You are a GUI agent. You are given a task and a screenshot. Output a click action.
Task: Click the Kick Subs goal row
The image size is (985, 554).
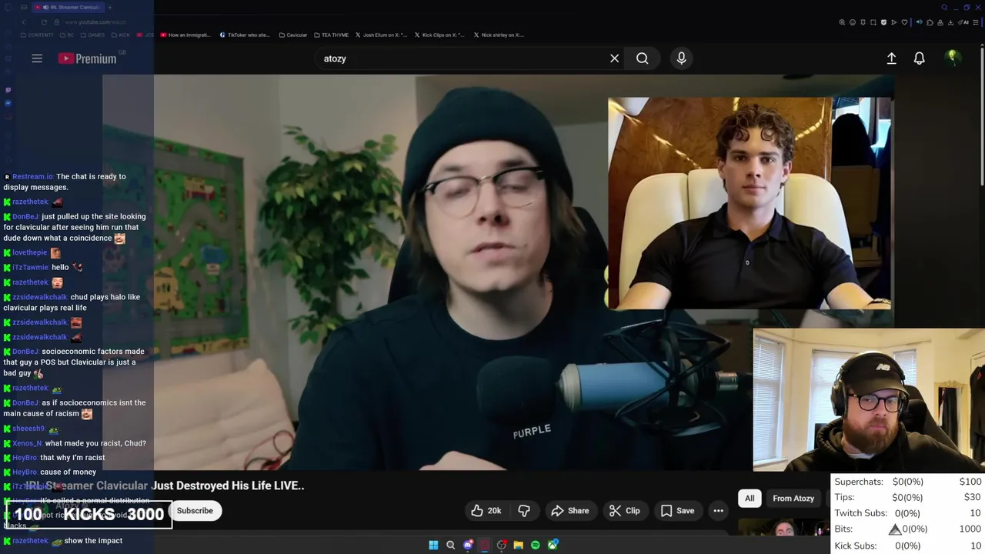point(908,546)
